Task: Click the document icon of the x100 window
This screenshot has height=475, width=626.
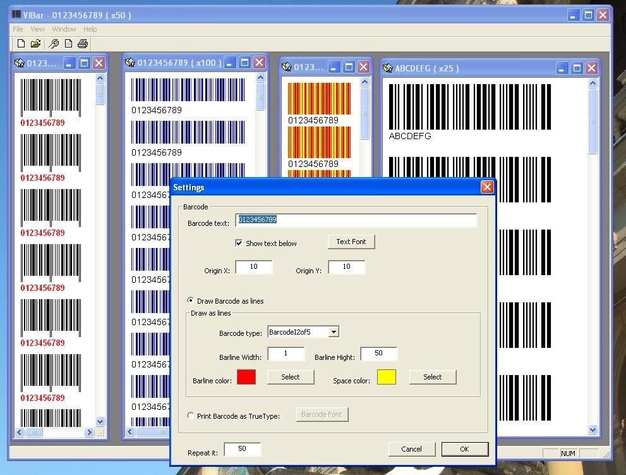Action: coord(129,63)
